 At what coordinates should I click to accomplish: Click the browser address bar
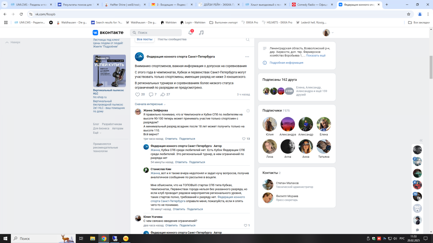coord(216,14)
